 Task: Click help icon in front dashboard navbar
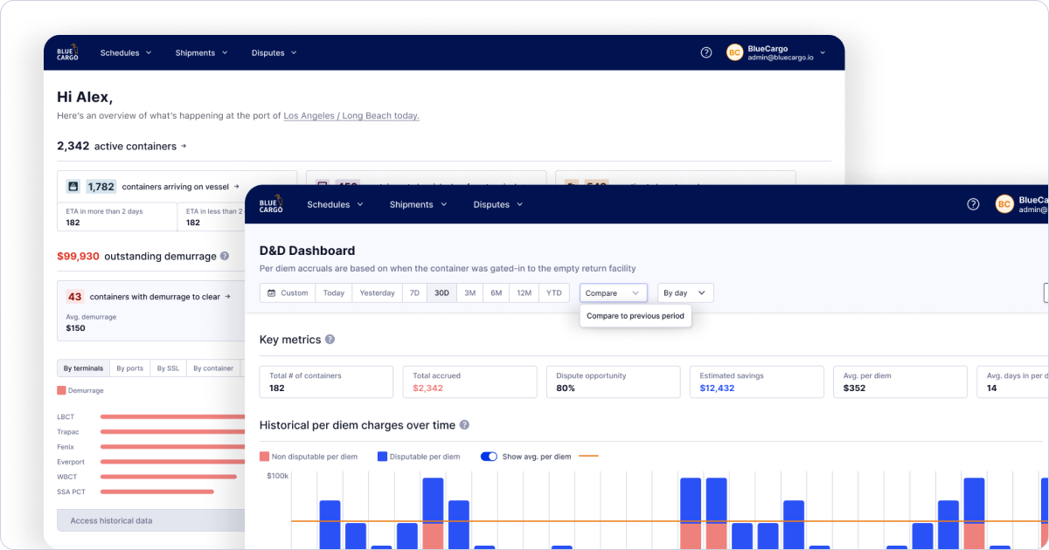click(x=973, y=204)
